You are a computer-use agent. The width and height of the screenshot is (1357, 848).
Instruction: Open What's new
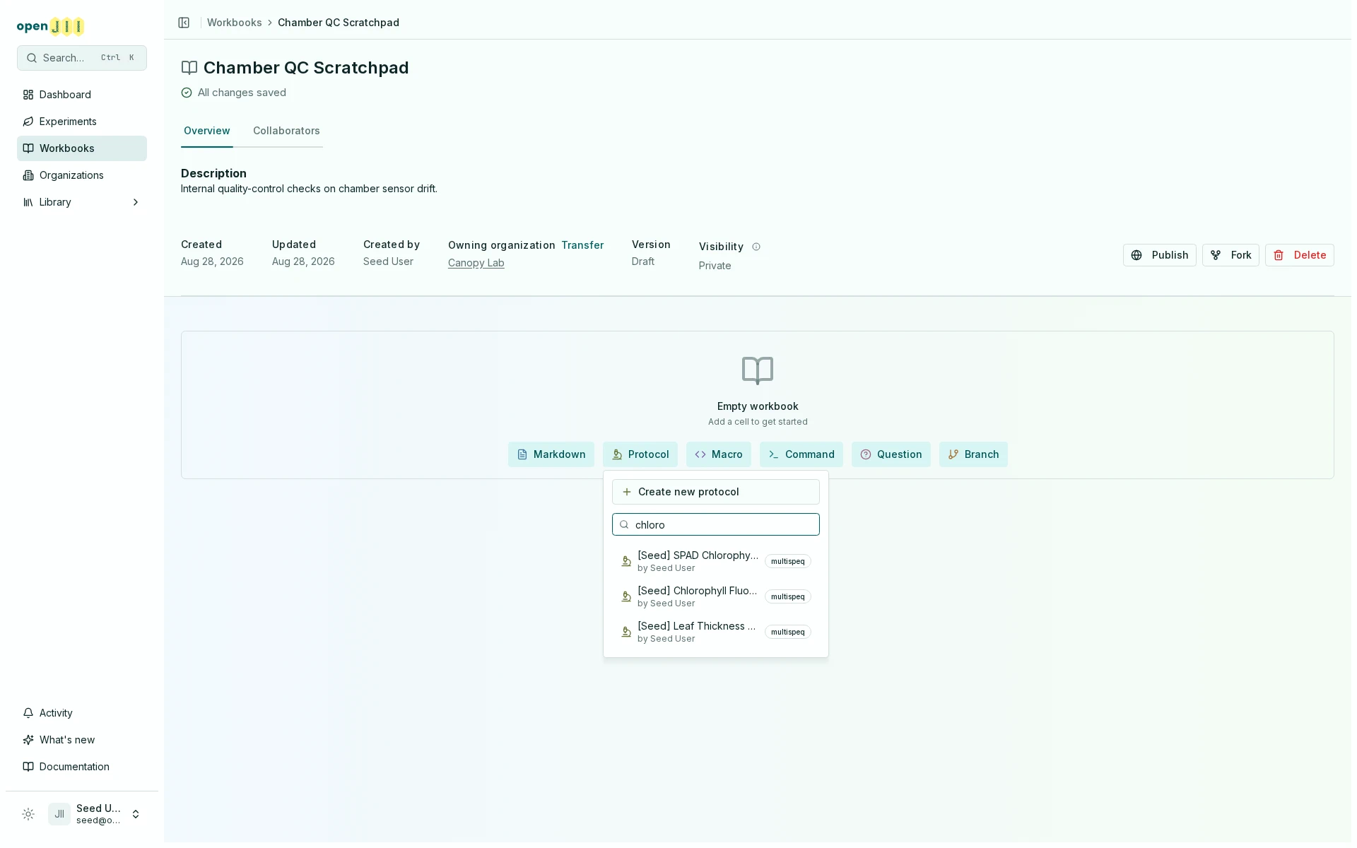(x=82, y=740)
